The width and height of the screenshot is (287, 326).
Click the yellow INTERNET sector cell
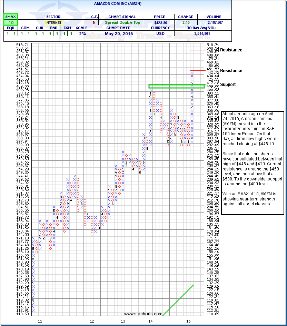click(53, 22)
